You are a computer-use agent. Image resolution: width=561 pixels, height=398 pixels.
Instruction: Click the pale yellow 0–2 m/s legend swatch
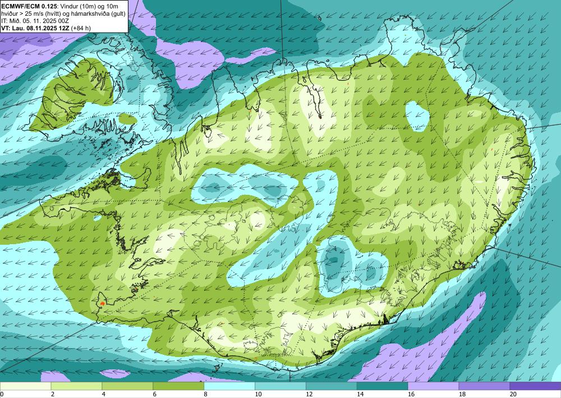[x=25, y=386]
